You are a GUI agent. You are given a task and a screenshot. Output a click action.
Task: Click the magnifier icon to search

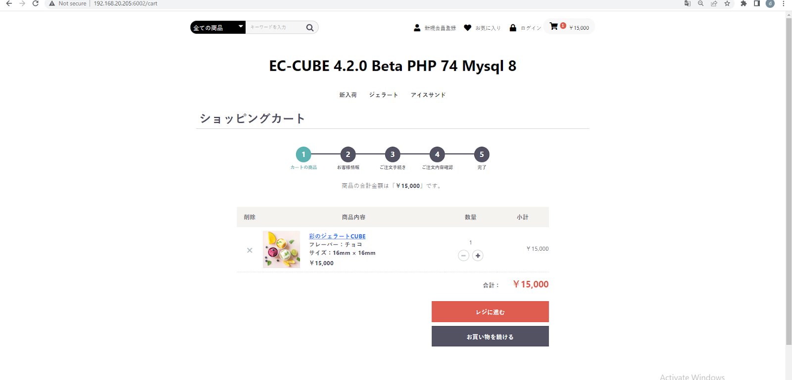[310, 27]
